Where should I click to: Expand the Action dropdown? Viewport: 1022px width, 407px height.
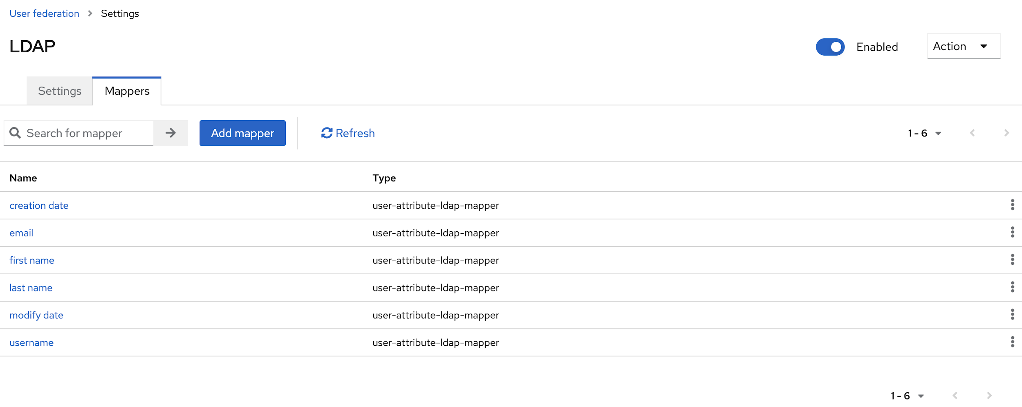coord(963,47)
